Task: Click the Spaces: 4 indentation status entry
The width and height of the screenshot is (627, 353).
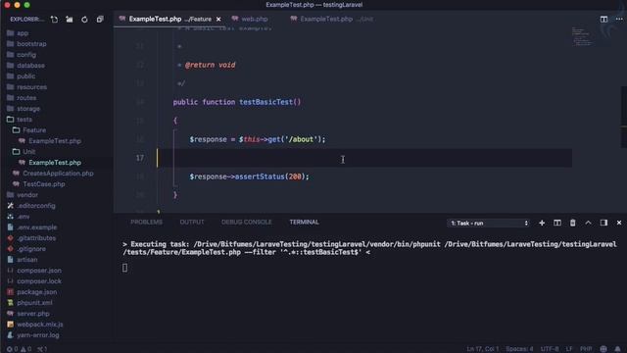Action: click(519, 349)
